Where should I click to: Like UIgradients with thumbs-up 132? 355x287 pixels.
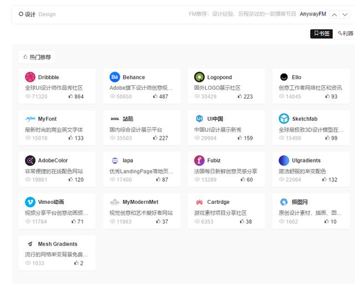point(329,180)
